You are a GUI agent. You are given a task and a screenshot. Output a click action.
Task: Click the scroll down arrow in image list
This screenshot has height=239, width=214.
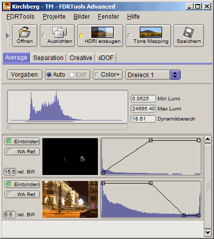208,233
